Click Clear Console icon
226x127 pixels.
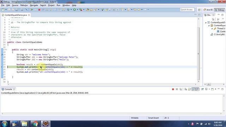click(x=186, y=89)
